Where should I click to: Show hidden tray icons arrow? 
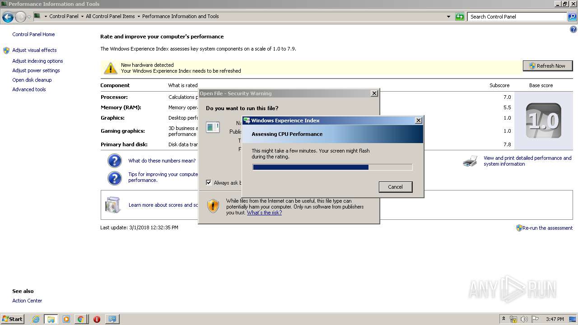click(503, 319)
